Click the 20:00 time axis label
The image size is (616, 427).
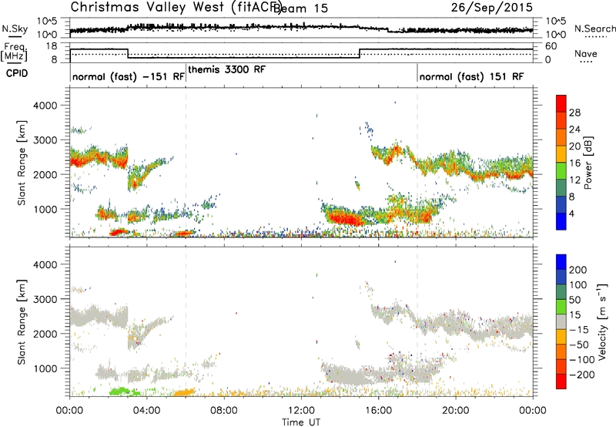click(455, 411)
